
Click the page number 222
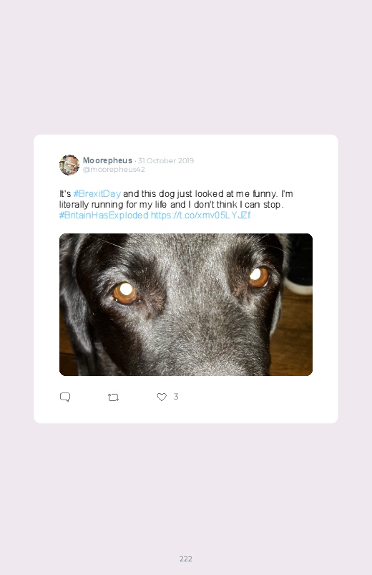(x=186, y=559)
